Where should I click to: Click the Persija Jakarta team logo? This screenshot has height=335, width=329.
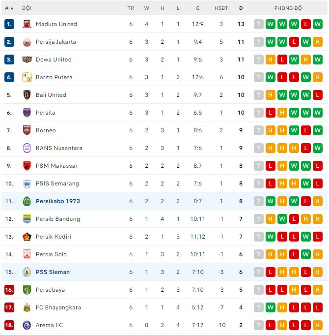pyautogui.click(x=27, y=42)
